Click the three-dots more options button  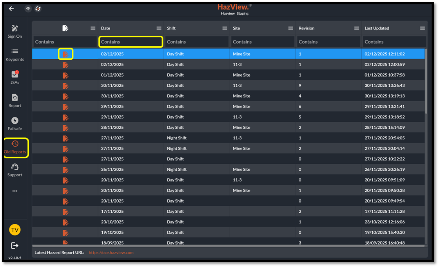coord(15,191)
